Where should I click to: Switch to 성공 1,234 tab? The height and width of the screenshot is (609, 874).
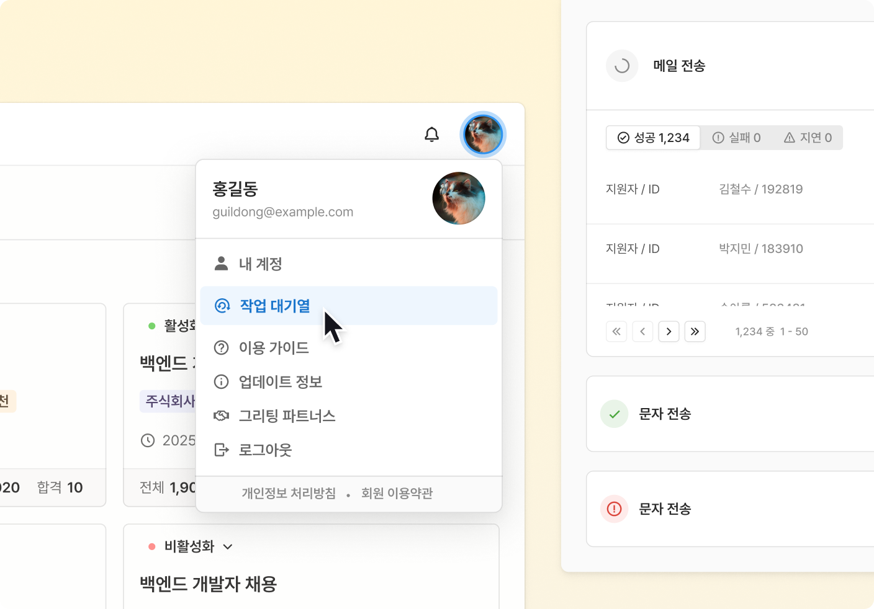click(x=653, y=138)
